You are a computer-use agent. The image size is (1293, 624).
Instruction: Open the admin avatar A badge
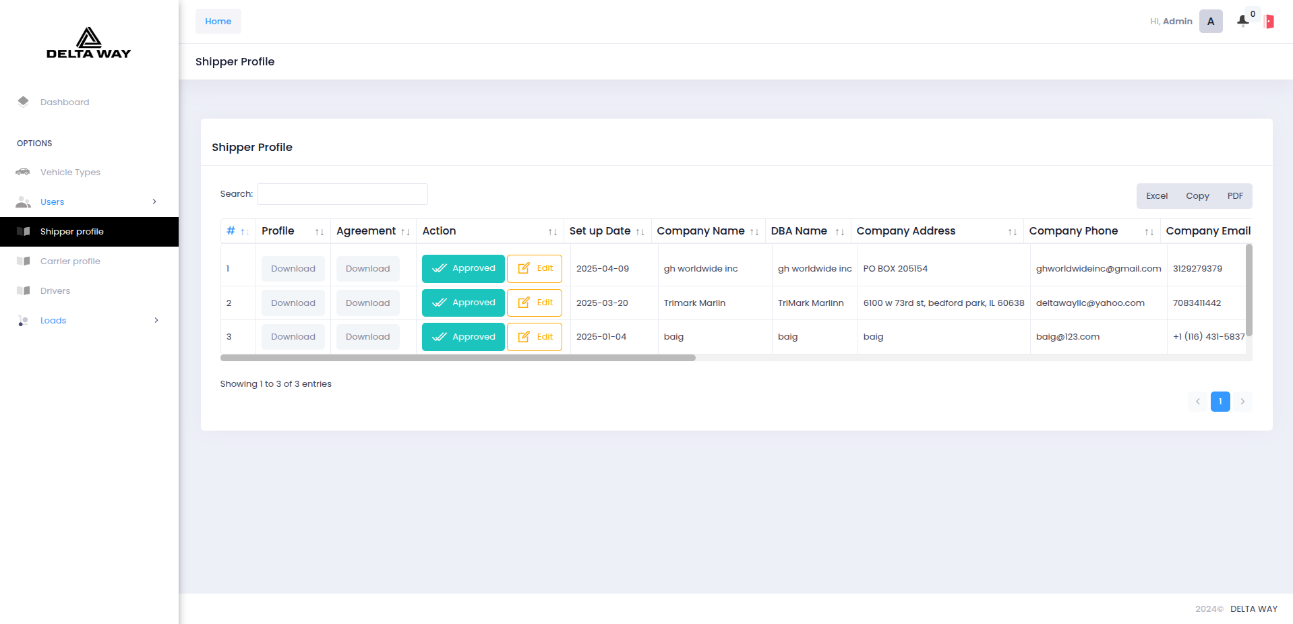click(x=1210, y=22)
